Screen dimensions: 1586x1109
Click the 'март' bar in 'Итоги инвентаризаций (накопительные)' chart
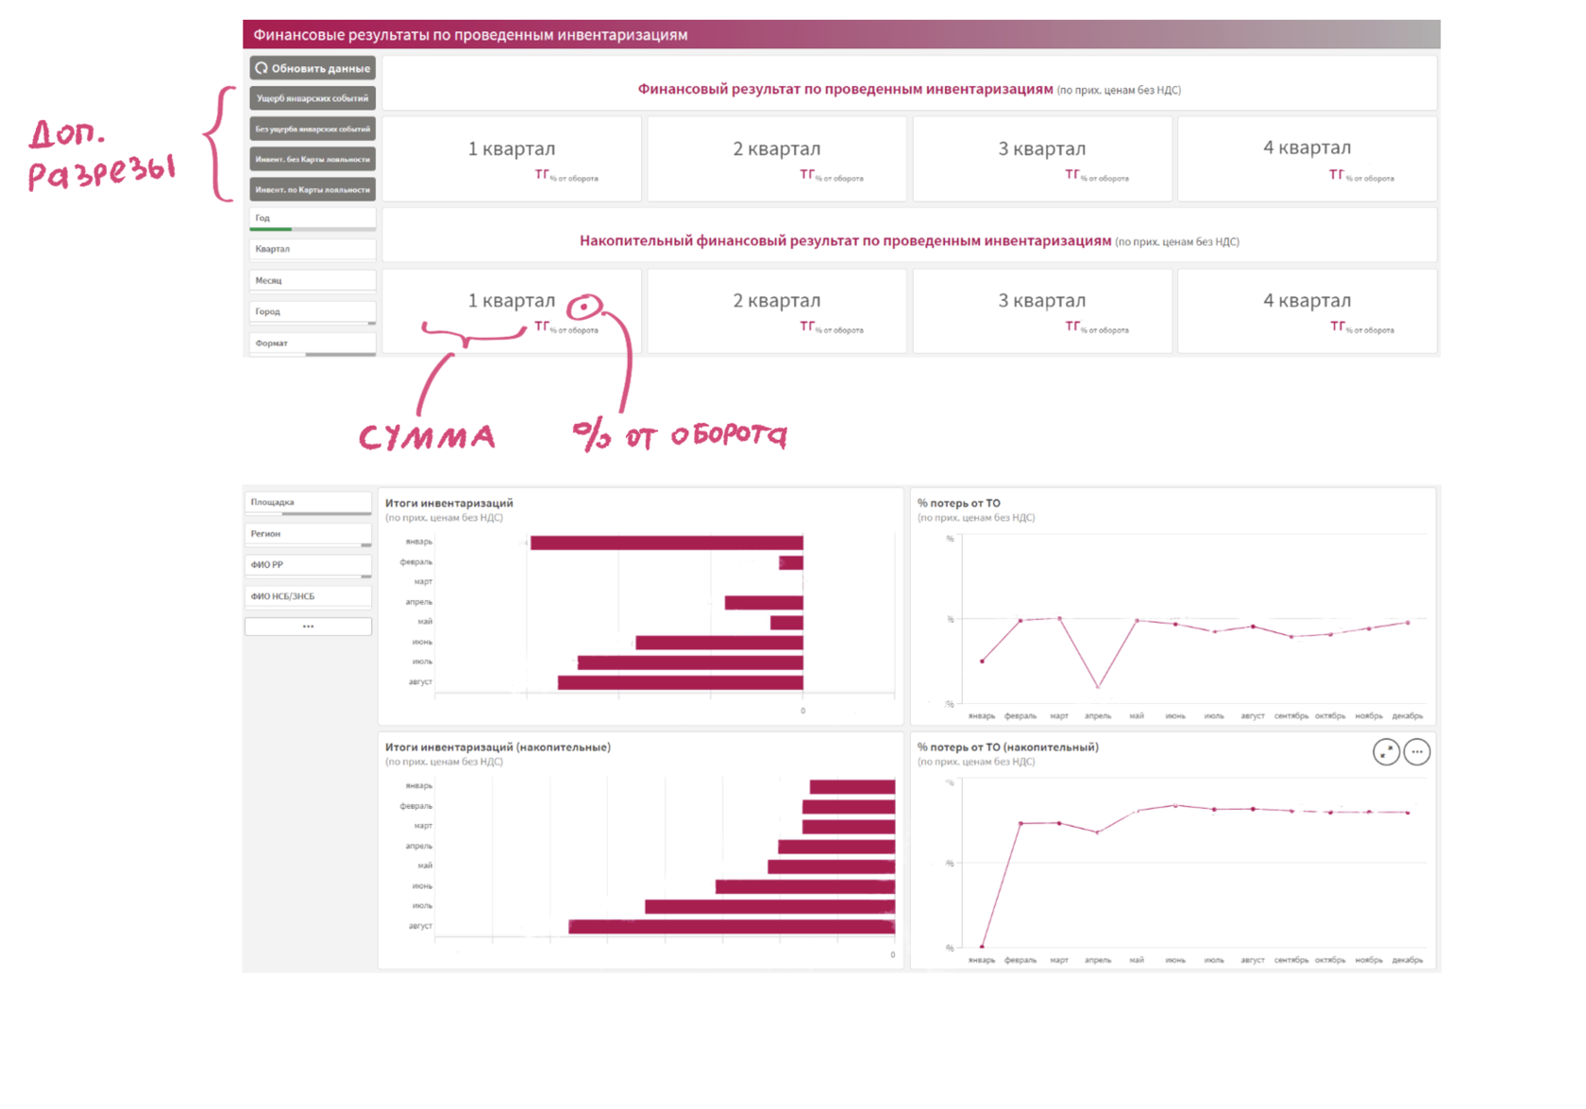849,827
